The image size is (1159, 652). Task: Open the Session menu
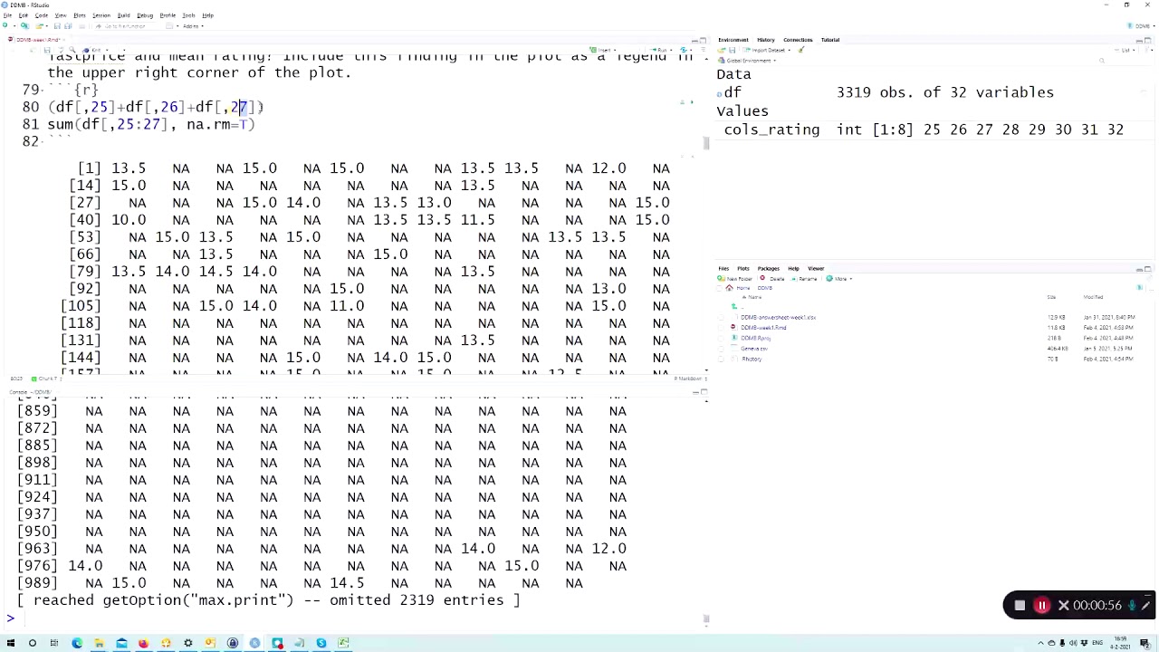point(101,15)
